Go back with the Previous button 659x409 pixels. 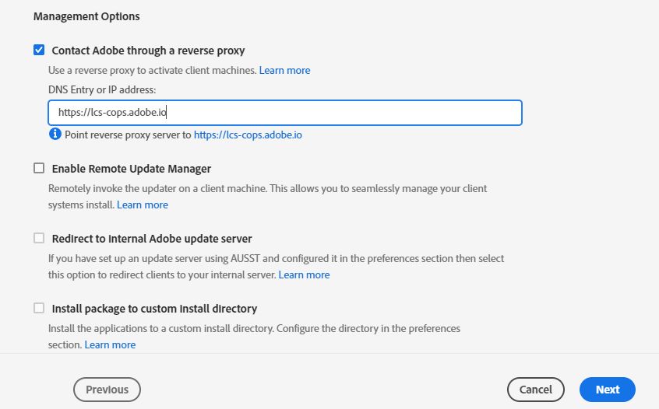pyautogui.click(x=107, y=390)
